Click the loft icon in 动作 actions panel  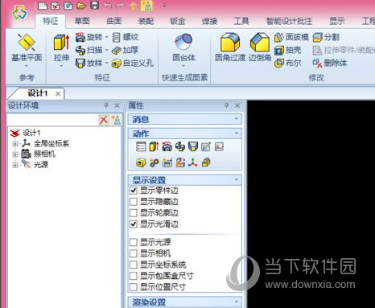tap(193, 146)
